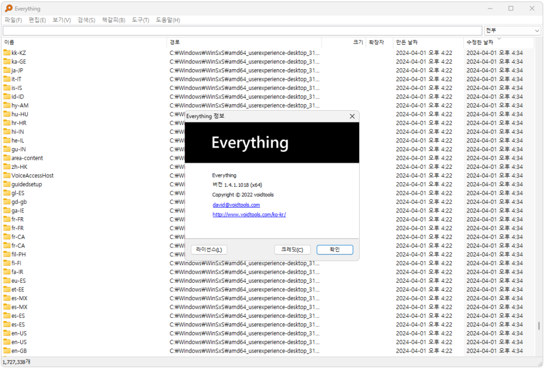Click the david@voidtools.com email link

236,204
